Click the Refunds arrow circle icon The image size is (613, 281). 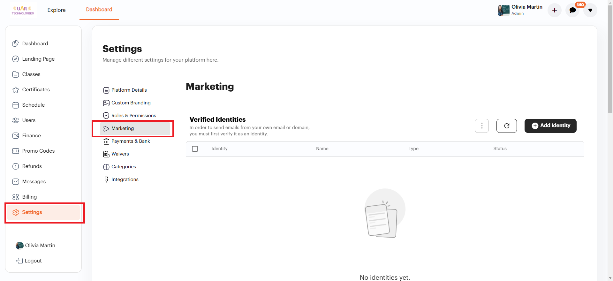point(15,166)
